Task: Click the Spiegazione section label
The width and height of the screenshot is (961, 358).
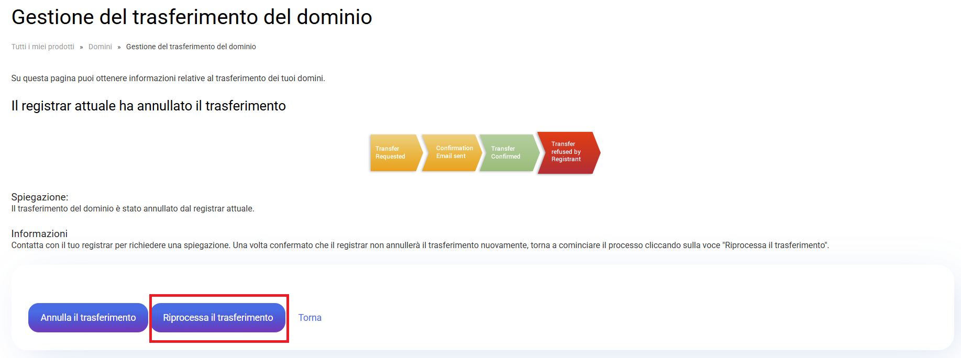Action: pos(40,197)
